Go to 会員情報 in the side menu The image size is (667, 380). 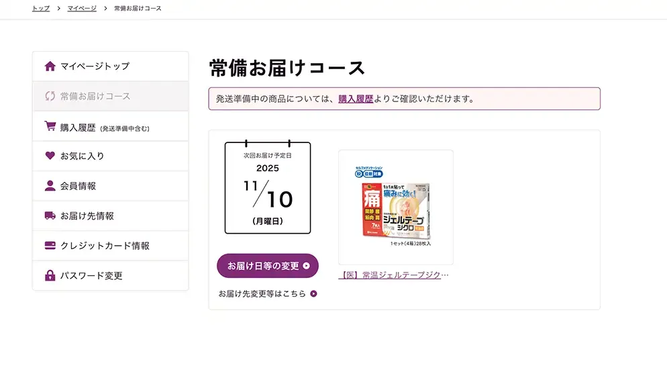tap(110, 186)
